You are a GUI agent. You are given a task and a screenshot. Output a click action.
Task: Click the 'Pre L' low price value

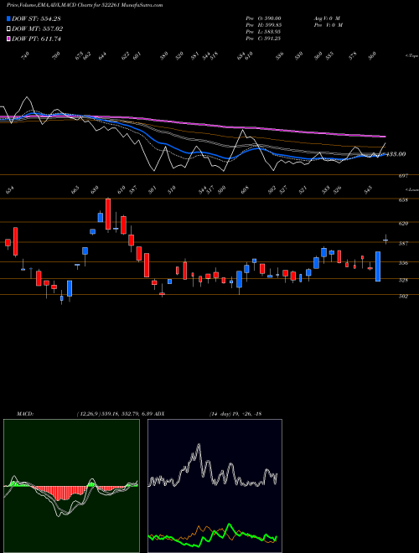tap(272, 32)
